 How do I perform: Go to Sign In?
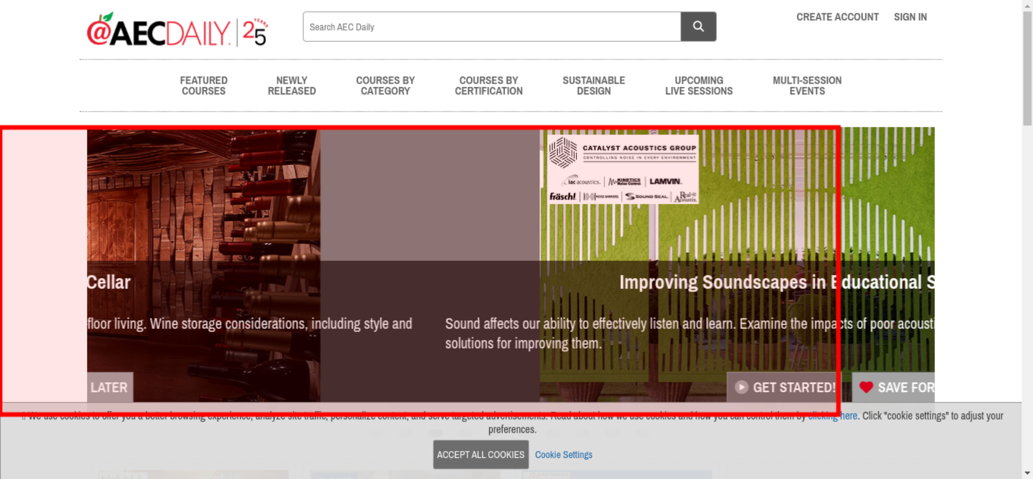tap(910, 17)
